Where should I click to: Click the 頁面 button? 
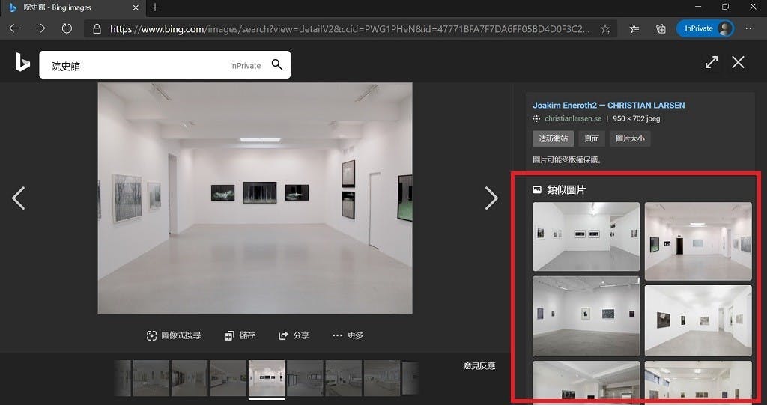(592, 139)
